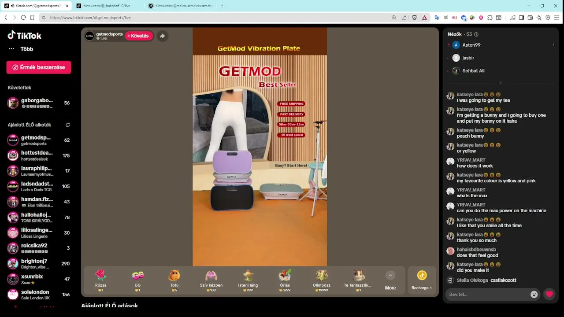This screenshot has height=317, width=564.
Task: Go back to the previous page
Action: [x=6, y=18]
